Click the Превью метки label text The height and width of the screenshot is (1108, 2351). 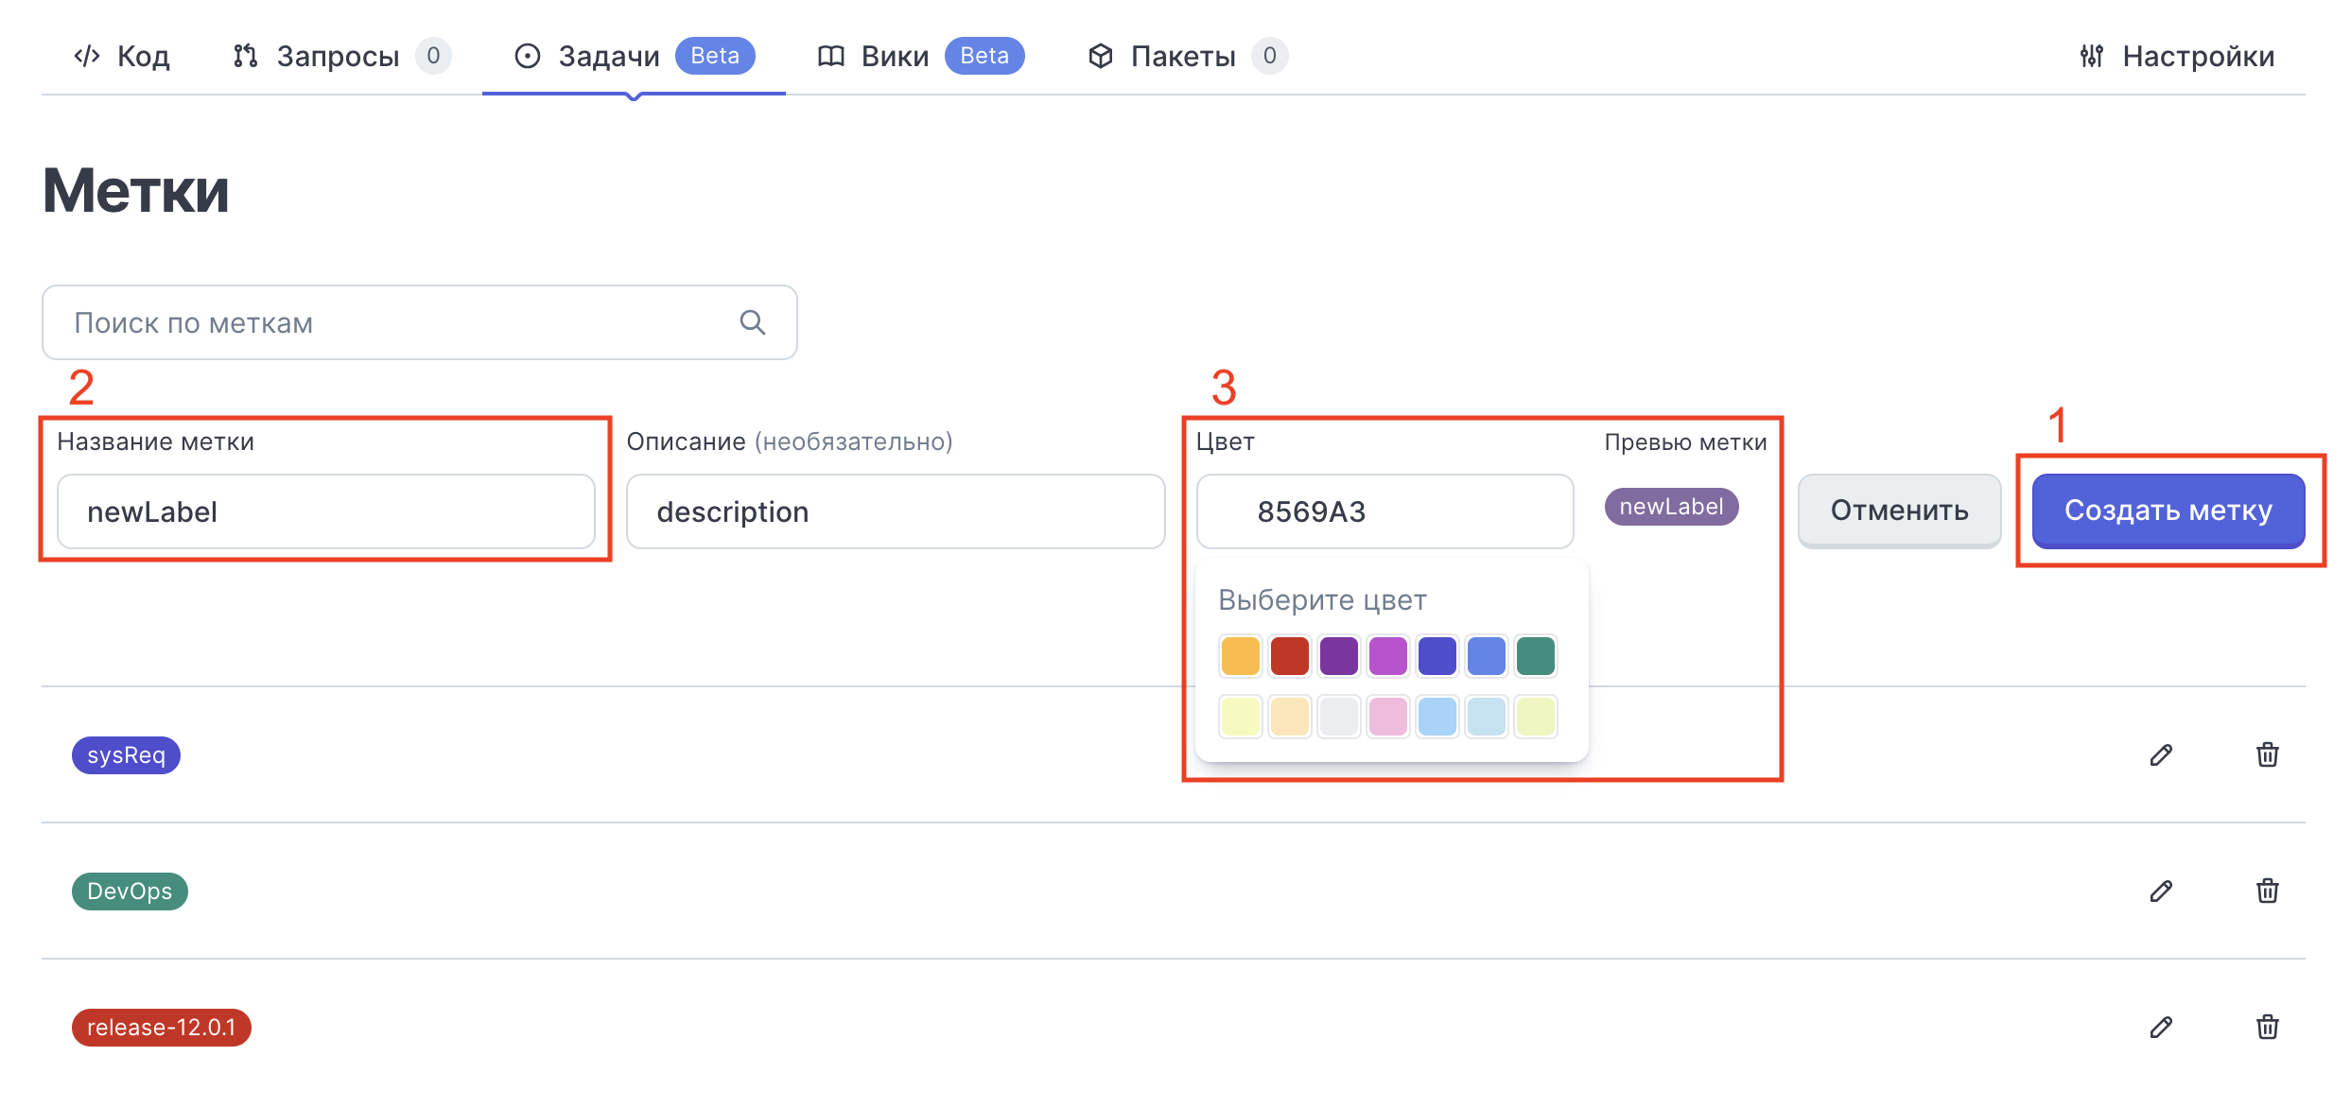click(x=1685, y=442)
